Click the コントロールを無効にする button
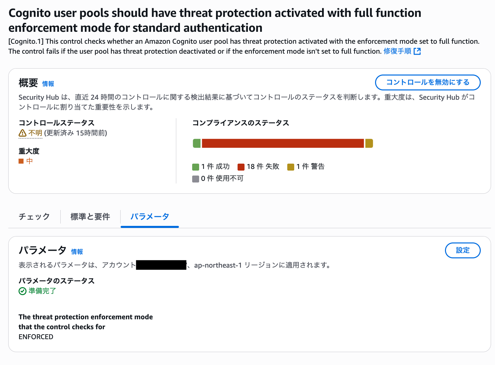The image size is (495, 365). coord(428,82)
